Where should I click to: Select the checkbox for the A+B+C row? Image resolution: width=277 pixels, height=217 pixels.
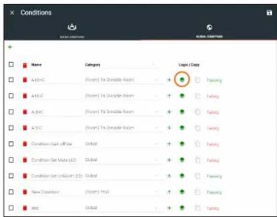[x=11, y=80]
